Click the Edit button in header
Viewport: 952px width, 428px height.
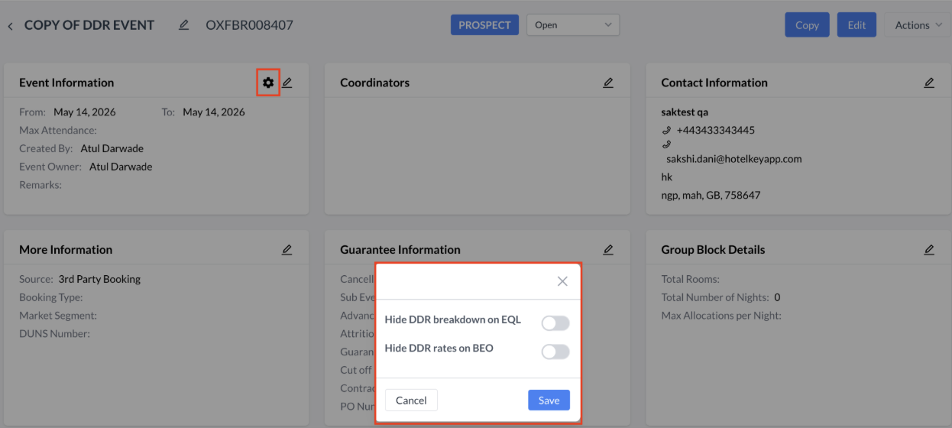pyautogui.click(x=856, y=25)
